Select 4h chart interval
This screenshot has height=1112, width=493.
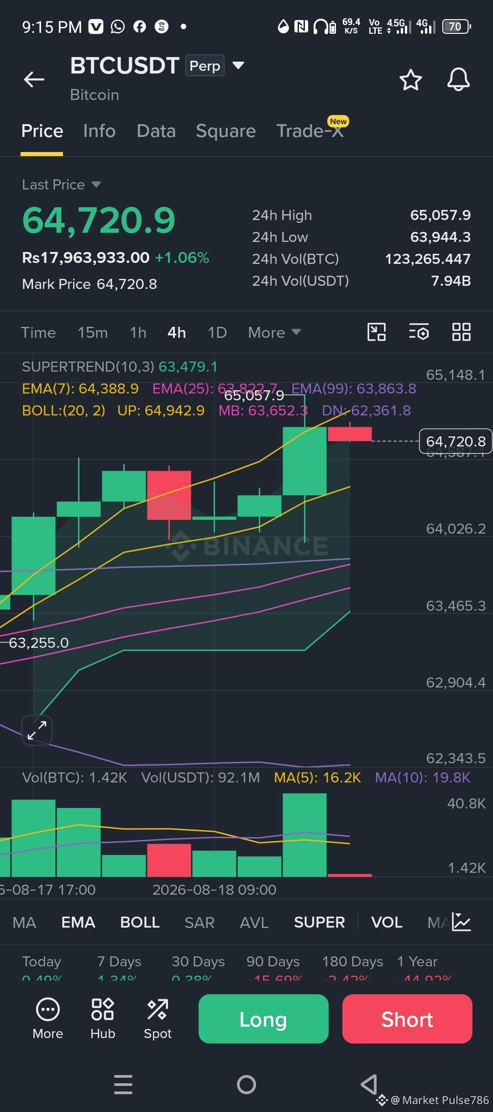(177, 332)
